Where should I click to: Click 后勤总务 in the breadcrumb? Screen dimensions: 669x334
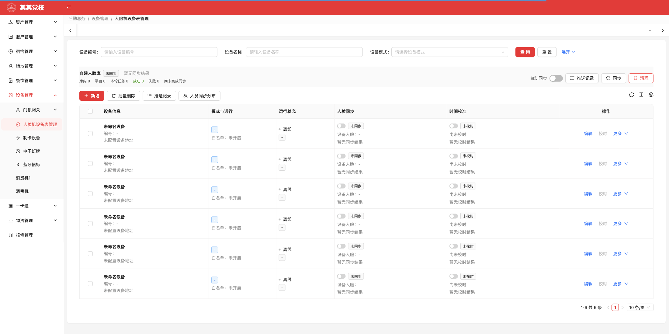(x=77, y=19)
